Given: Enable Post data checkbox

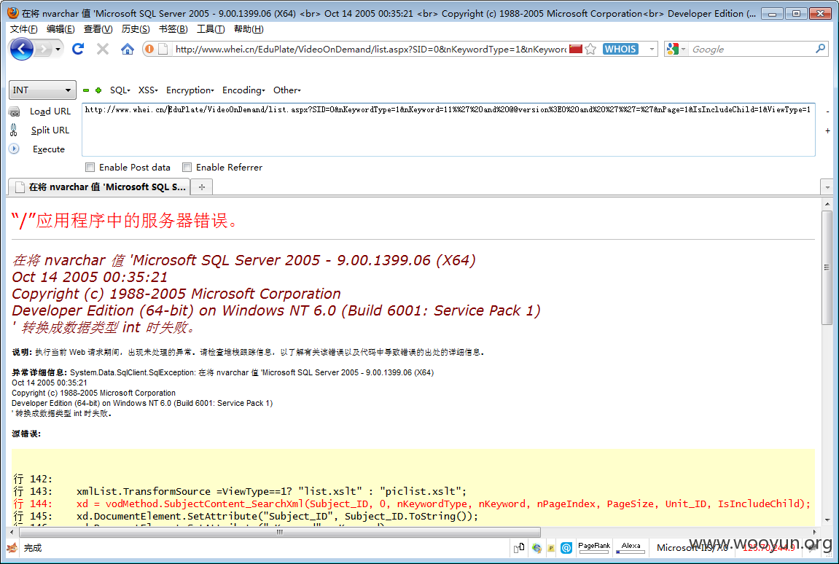Looking at the screenshot, I should (x=90, y=168).
